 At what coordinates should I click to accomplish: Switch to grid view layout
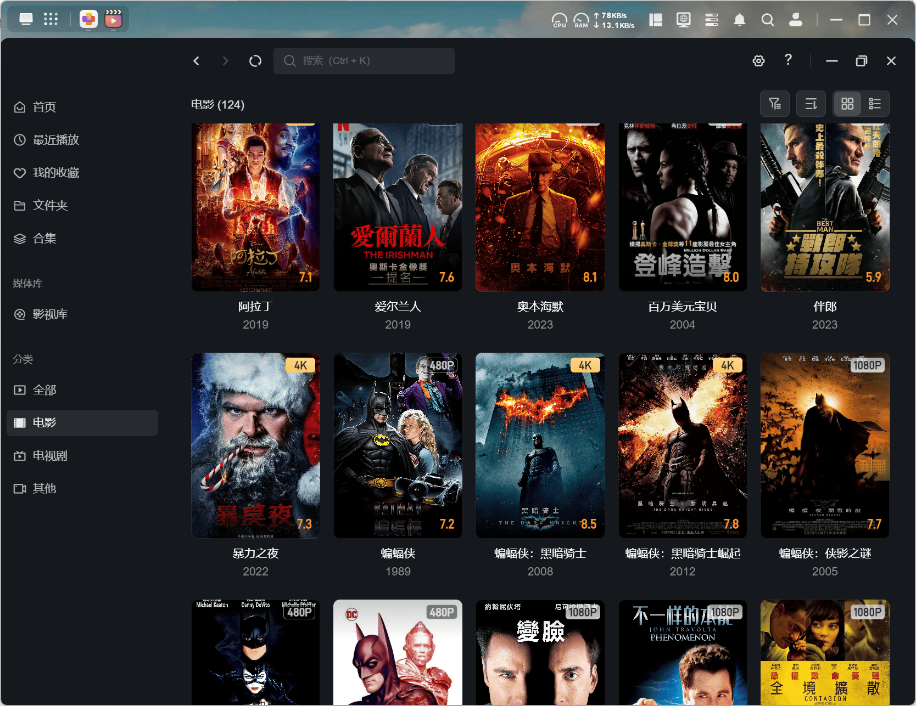(x=847, y=104)
